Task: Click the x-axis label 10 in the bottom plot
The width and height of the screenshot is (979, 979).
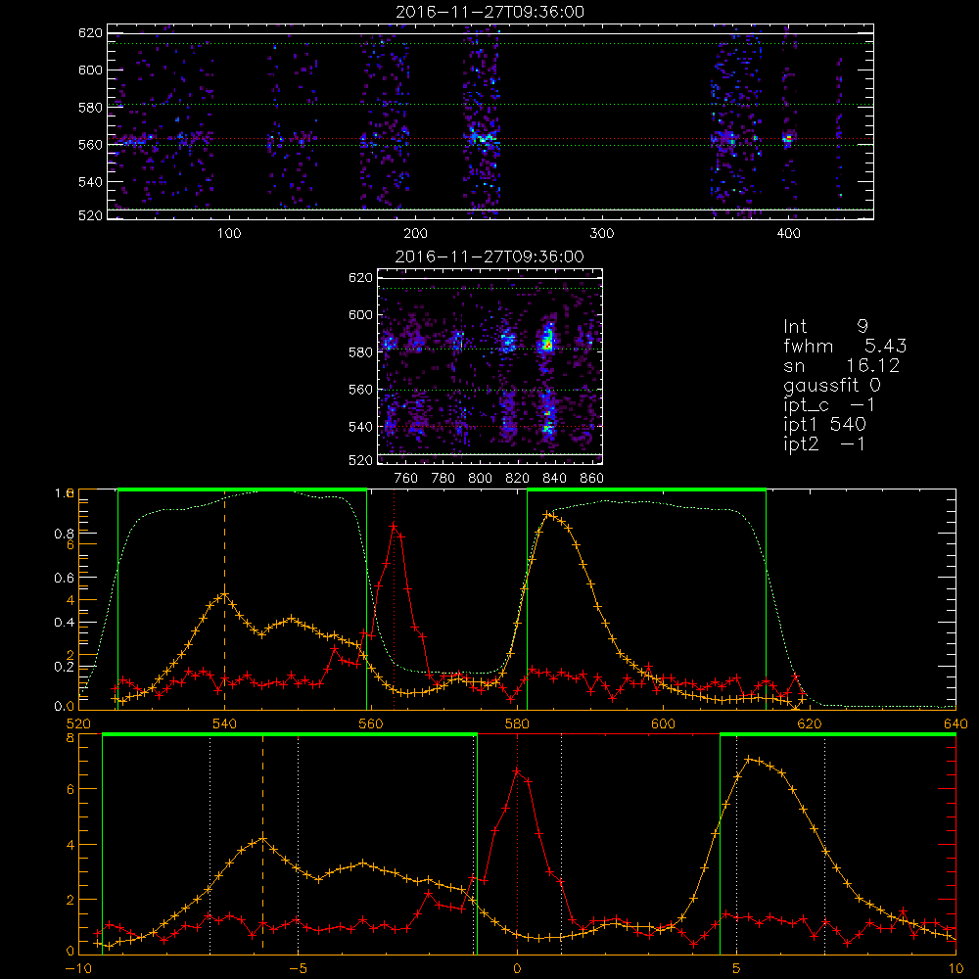Action: pyautogui.click(x=956, y=969)
